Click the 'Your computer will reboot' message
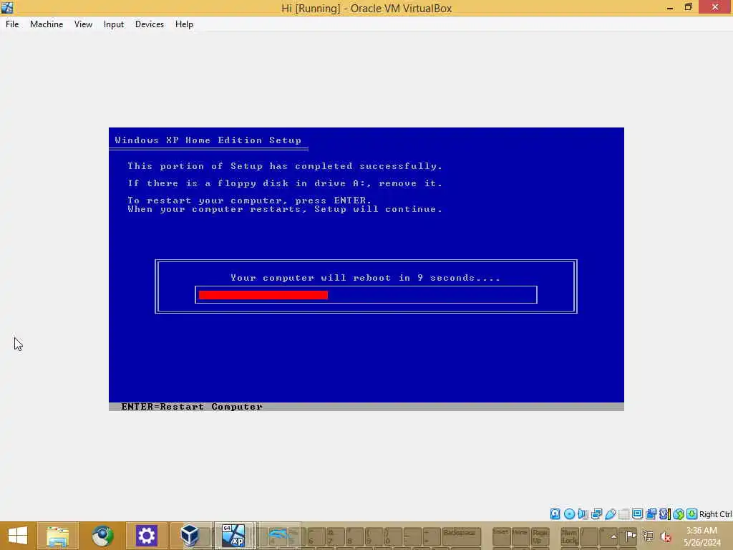733x550 pixels. point(366,278)
